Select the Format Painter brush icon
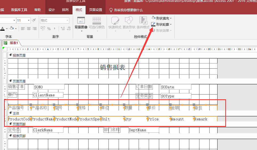The width and height of the screenshot is (257, 150). tap(34, 20)
